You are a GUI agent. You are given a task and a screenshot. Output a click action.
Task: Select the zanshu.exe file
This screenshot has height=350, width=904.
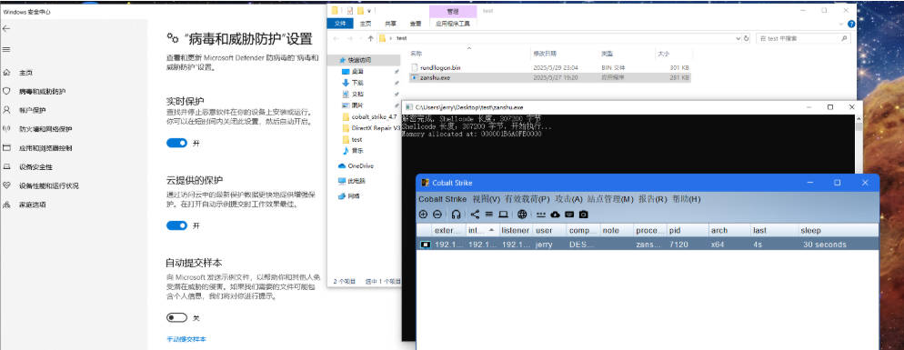(x=550, y=77)
